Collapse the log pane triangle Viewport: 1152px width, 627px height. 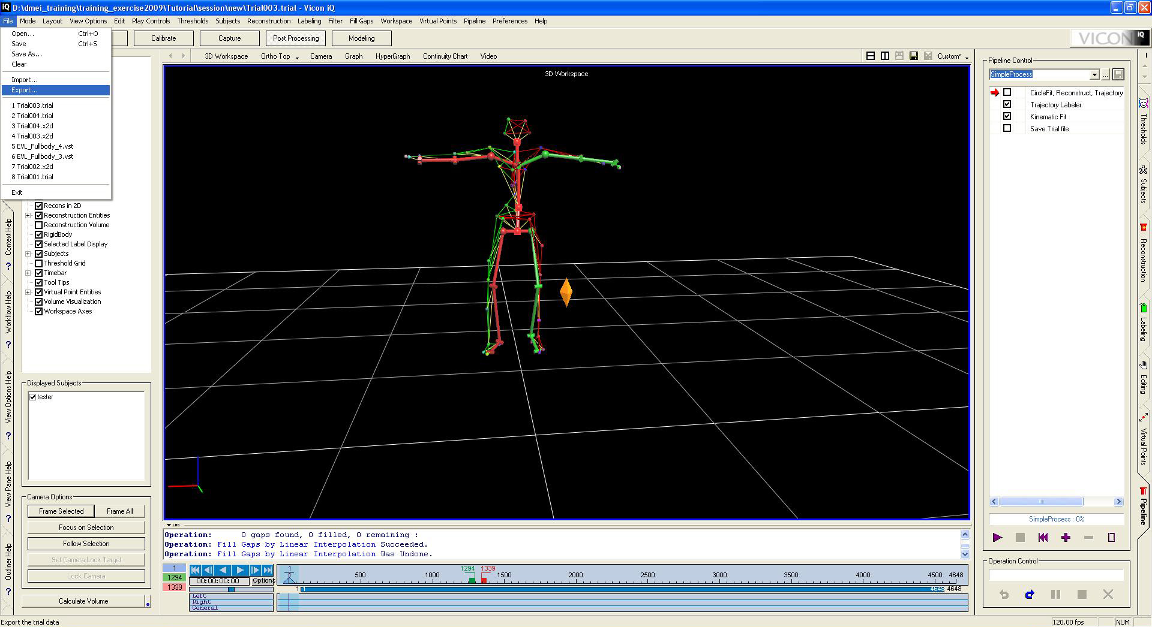pos(169,524)
